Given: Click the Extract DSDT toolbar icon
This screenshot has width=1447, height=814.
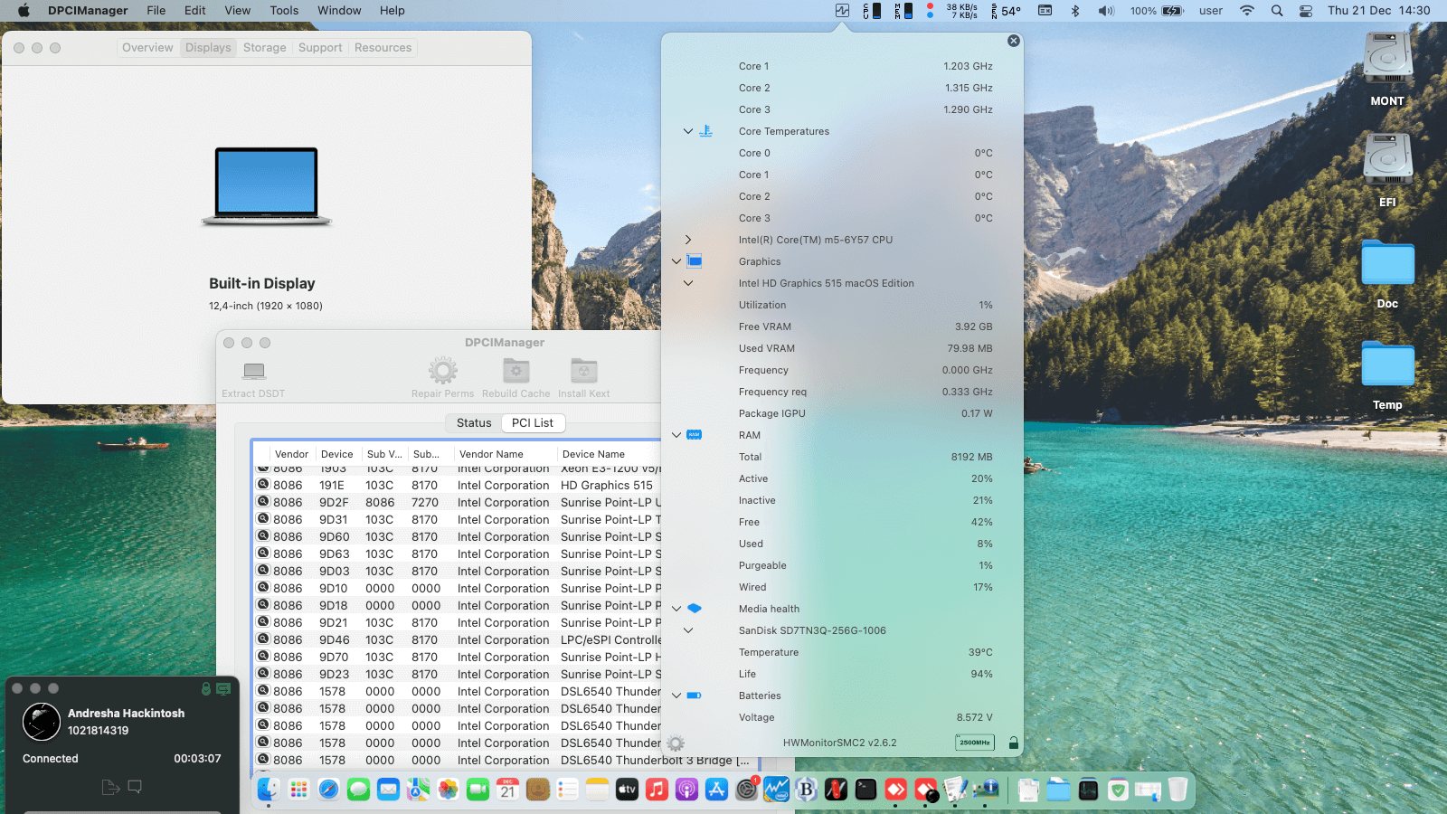Looking at the screenshot, I should [x=254, y=372].
